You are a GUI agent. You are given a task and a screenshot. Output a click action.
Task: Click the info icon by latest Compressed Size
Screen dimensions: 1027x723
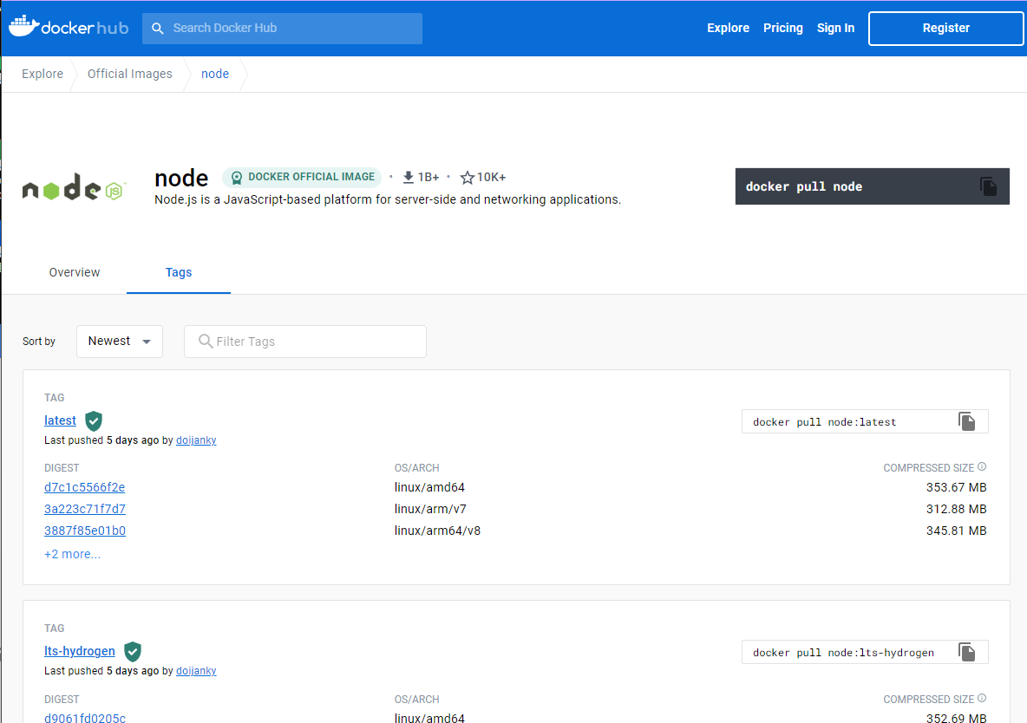[982, 467]
